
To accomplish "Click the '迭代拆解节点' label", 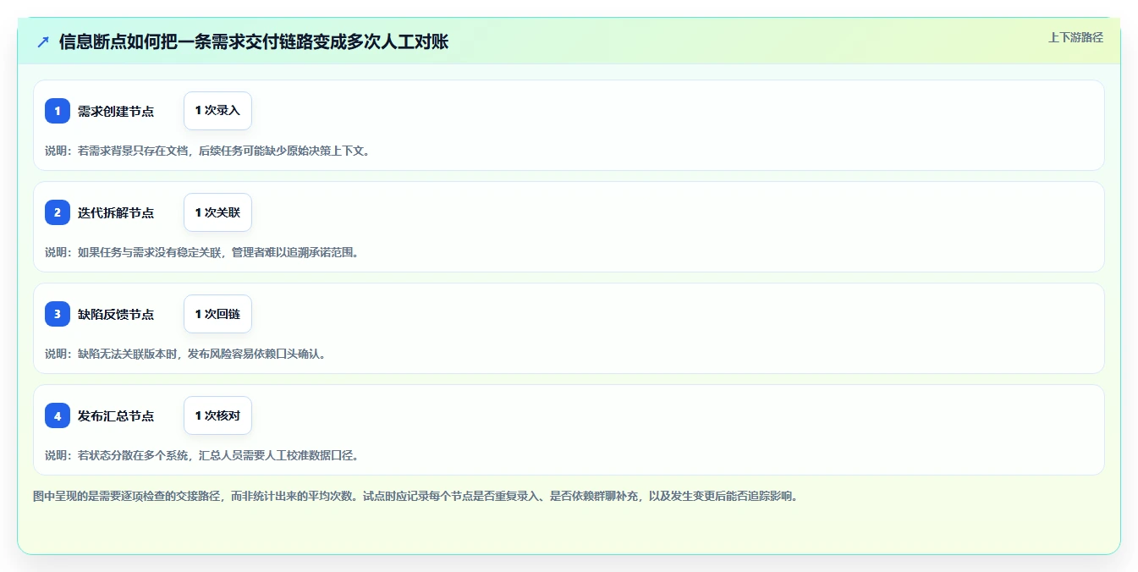I will [116, 213].
